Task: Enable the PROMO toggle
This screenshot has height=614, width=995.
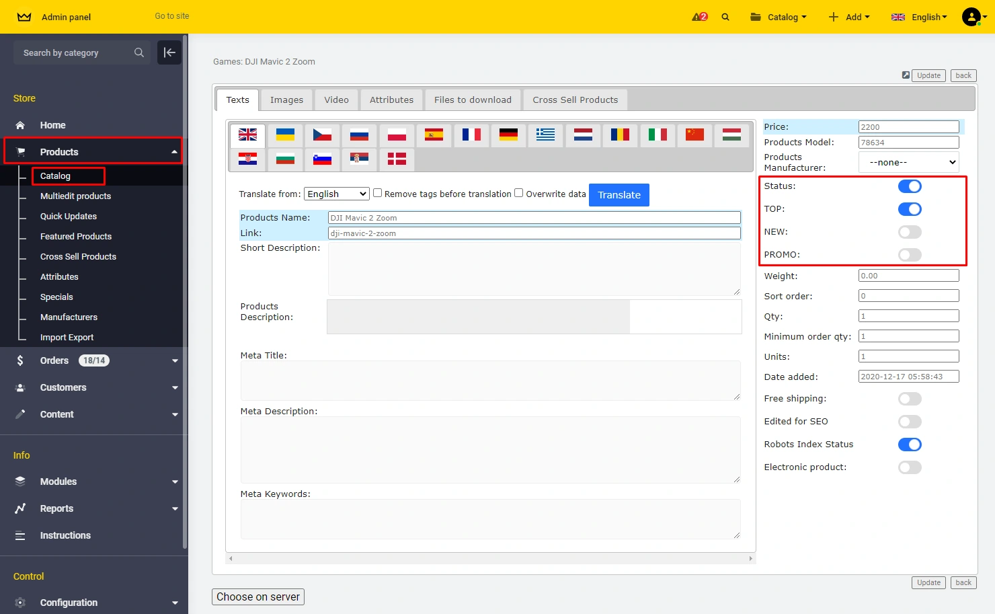Action: point(910,255)
